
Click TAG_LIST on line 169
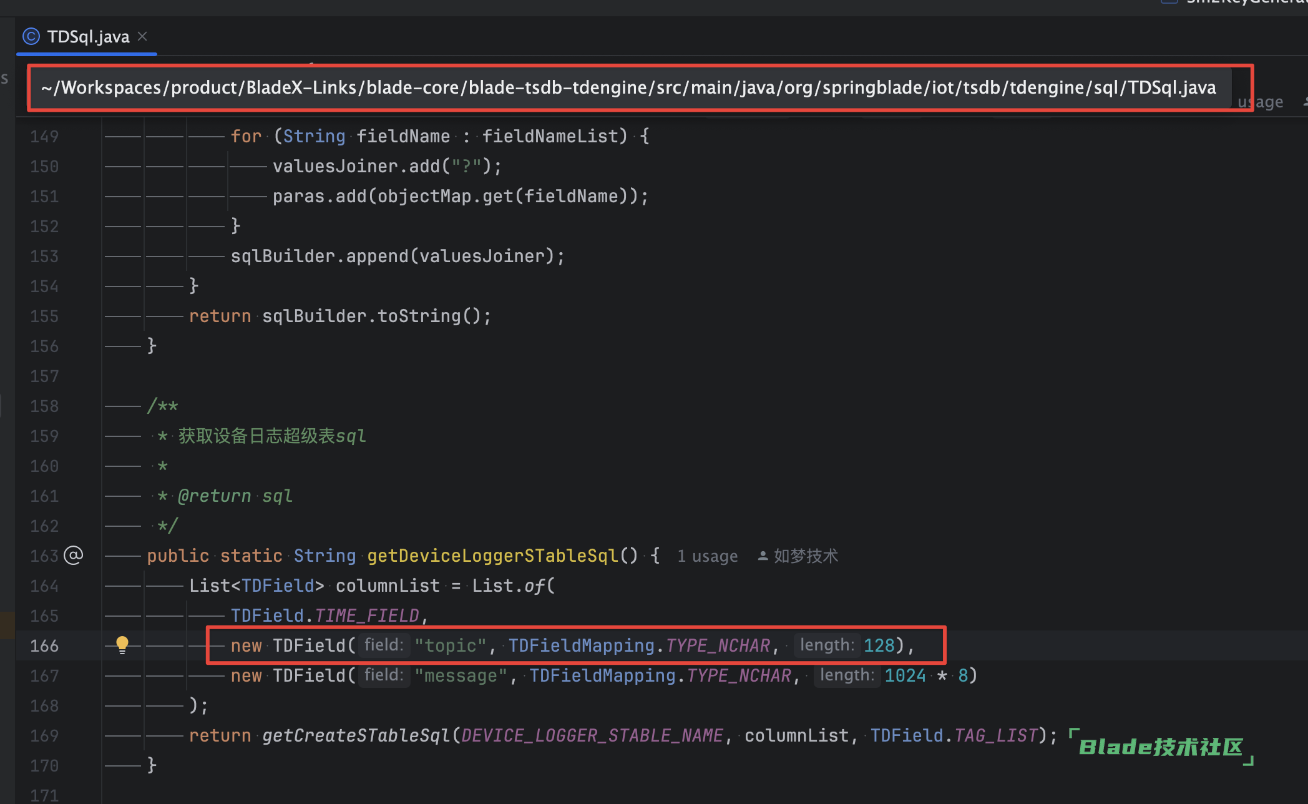(x=996, y=735)
